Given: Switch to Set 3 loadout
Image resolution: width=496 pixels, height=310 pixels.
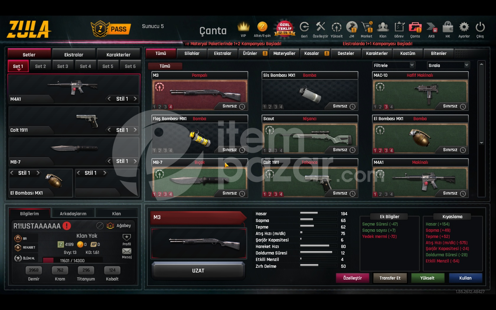Looking at the screenshot, I should 63,66.
